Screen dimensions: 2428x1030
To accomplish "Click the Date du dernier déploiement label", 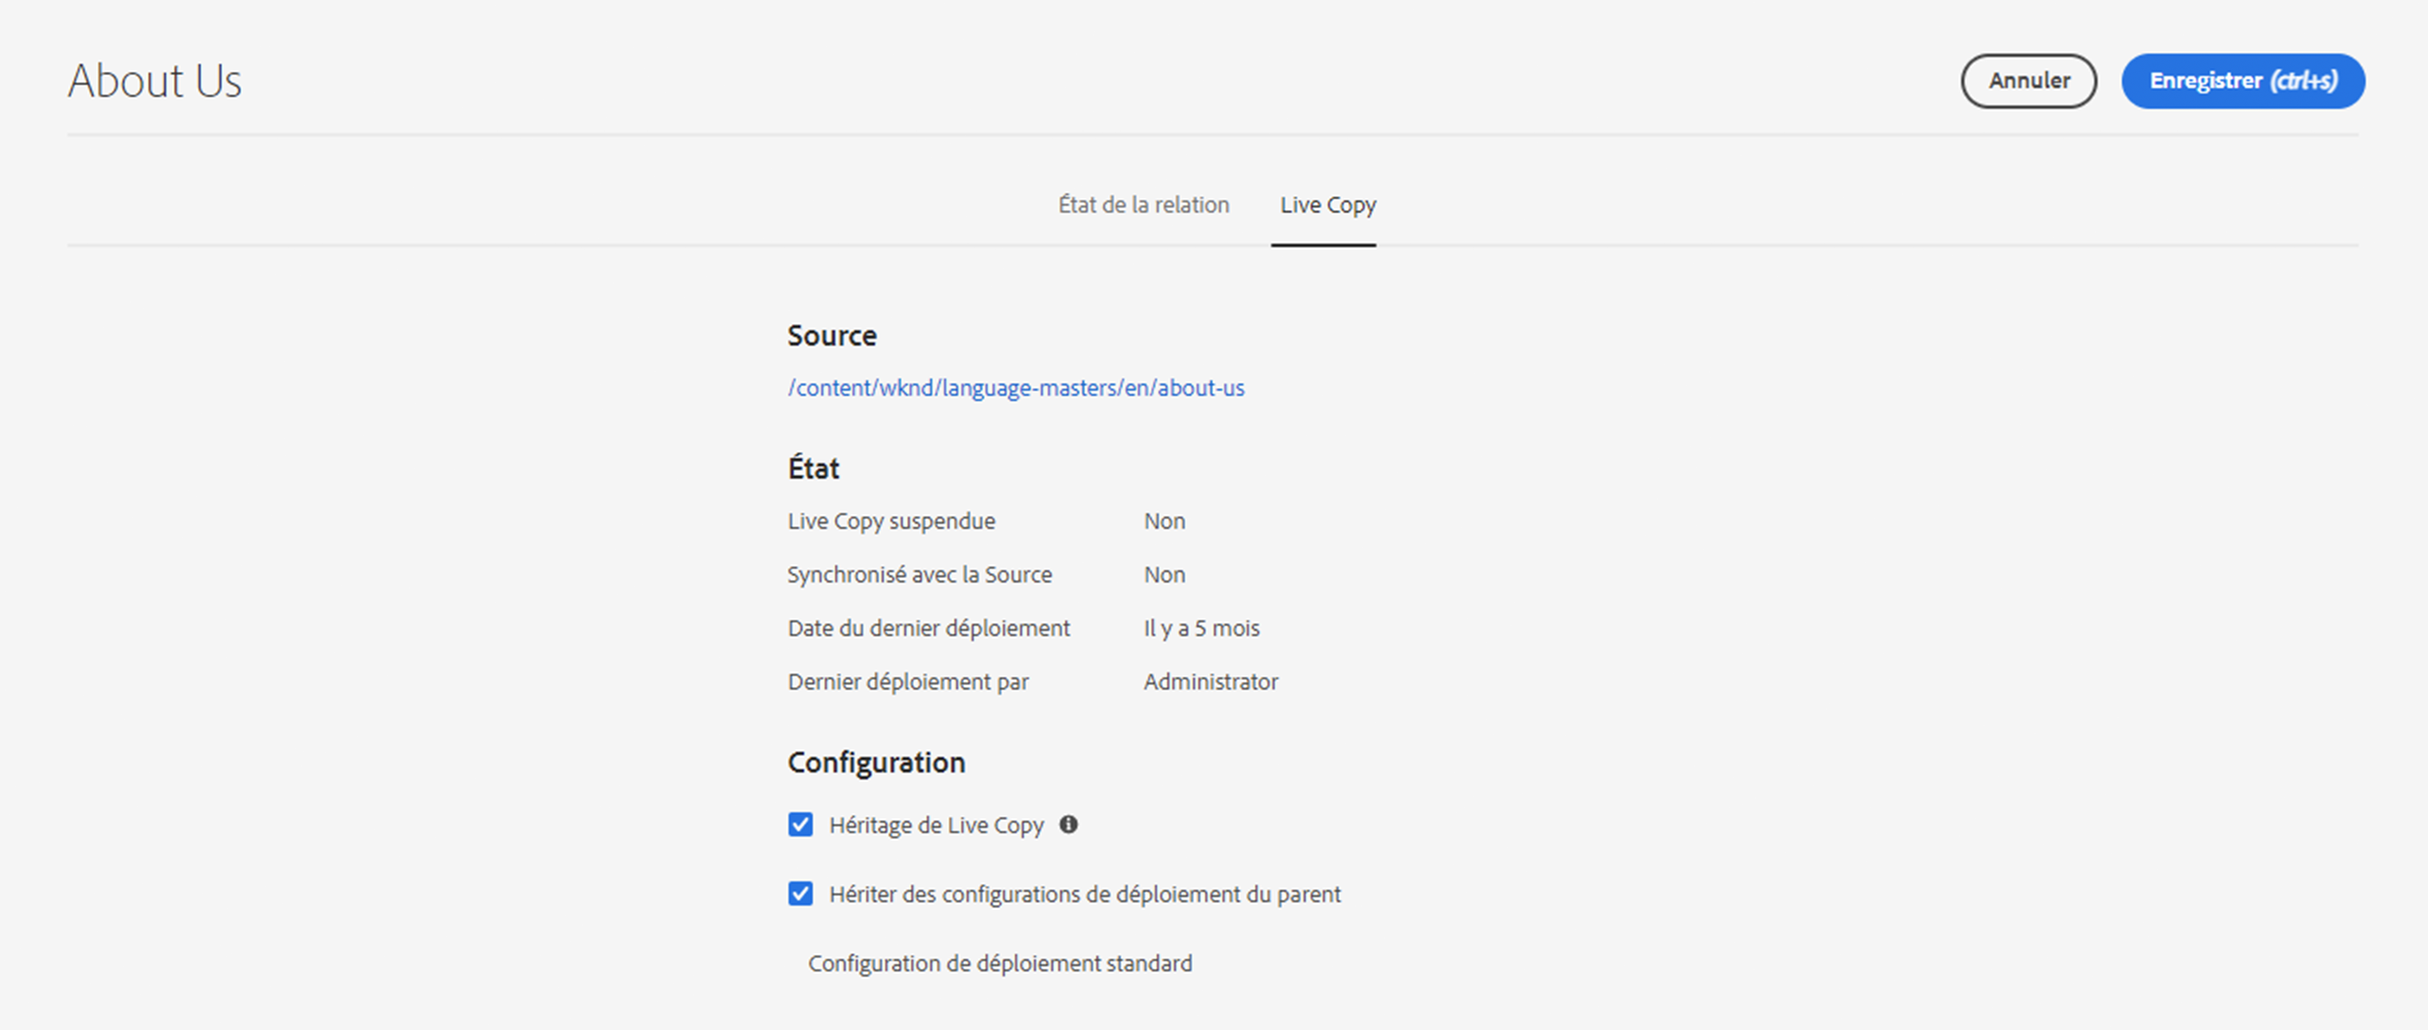I will pos(929,628).
